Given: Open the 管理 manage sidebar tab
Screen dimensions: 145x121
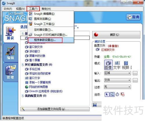Looking at the screenshot, I should click(x=10, y=72).
